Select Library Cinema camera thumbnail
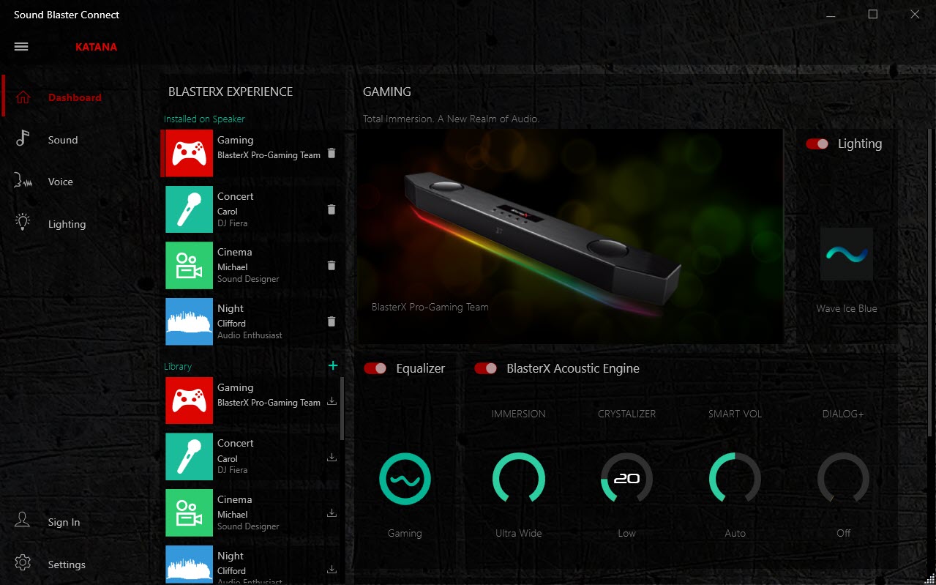The height and width of the screenshot is (585, 936). (189, 513)
